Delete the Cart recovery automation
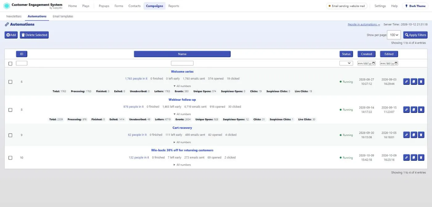Screen dimensions: 432x207 point(421,135)
